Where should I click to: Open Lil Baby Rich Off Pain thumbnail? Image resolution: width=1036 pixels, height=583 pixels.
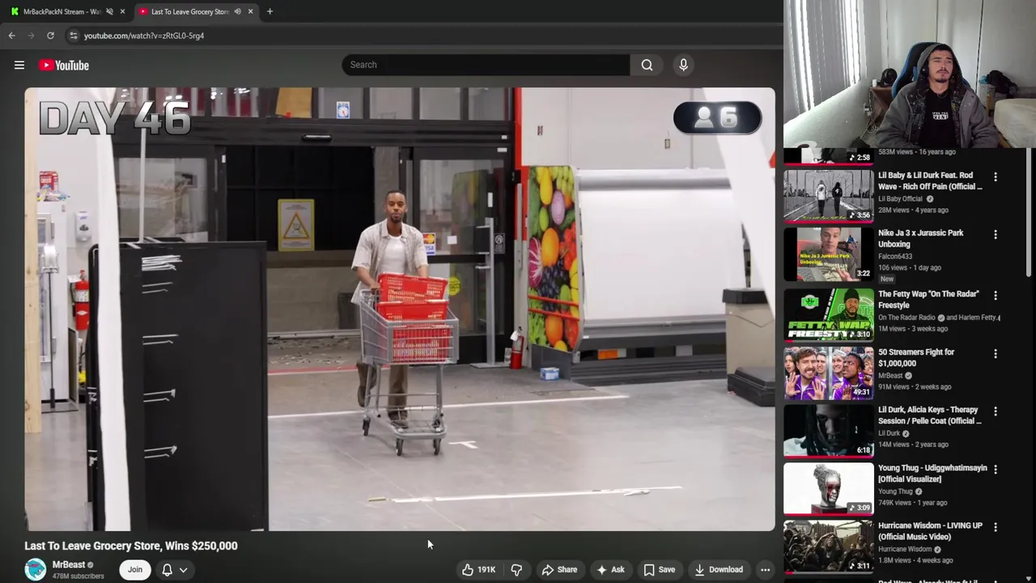coord(829,195)
